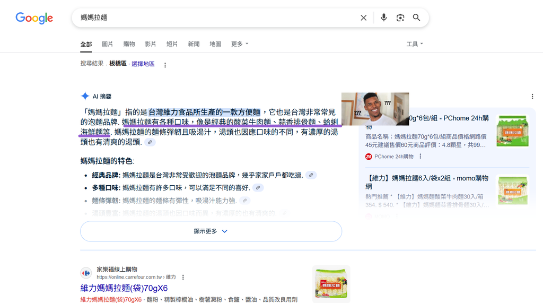Click source link icon on 多種口味 line

click(258, 187)
